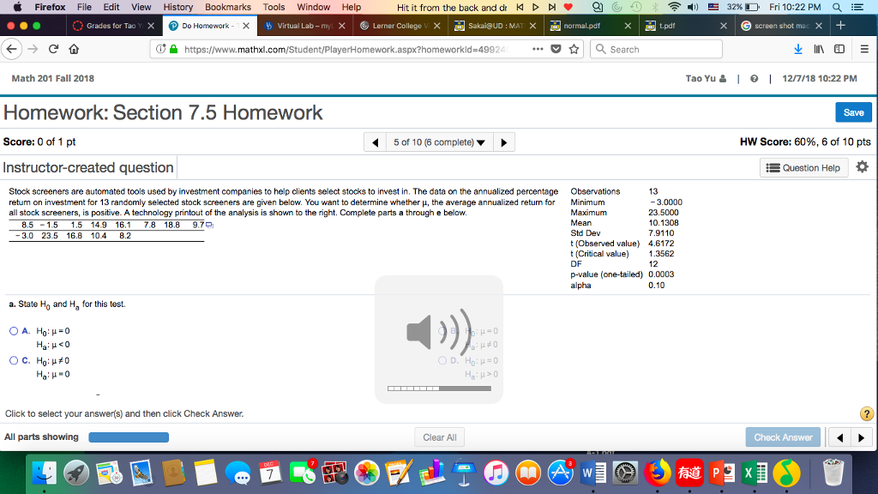878x494 pixels.
Task: Click the MathXL help question mark
Action: (755, 78)
